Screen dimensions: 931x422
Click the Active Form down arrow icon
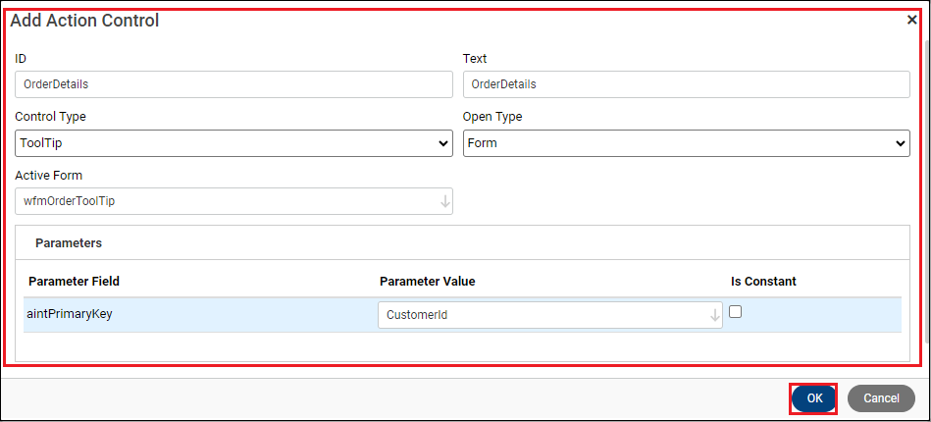[445, 201]
